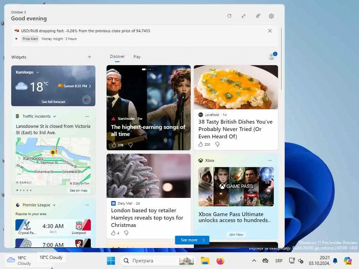This screenshot has height=269, width=359.
Task: Dislike the British Dishes article
Action: [x=217, y=144]
